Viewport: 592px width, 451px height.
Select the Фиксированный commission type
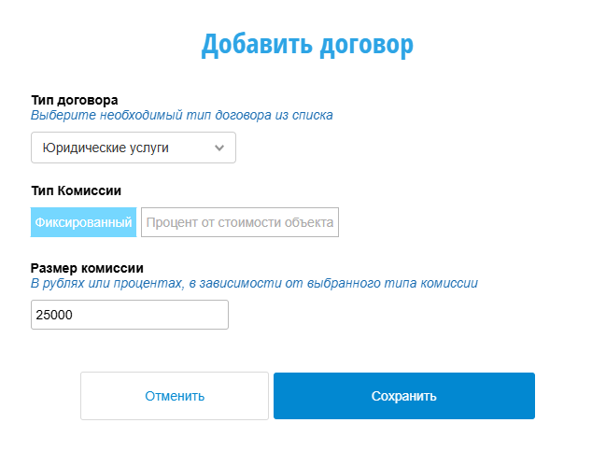point(84,222)
